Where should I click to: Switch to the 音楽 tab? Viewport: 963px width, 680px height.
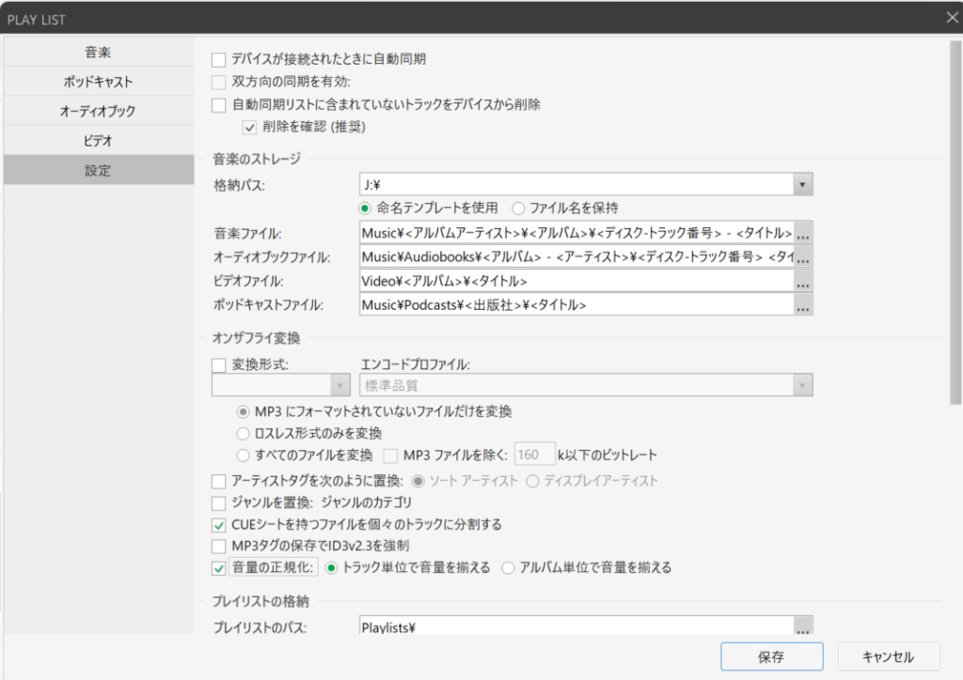(x=98, y=53)
